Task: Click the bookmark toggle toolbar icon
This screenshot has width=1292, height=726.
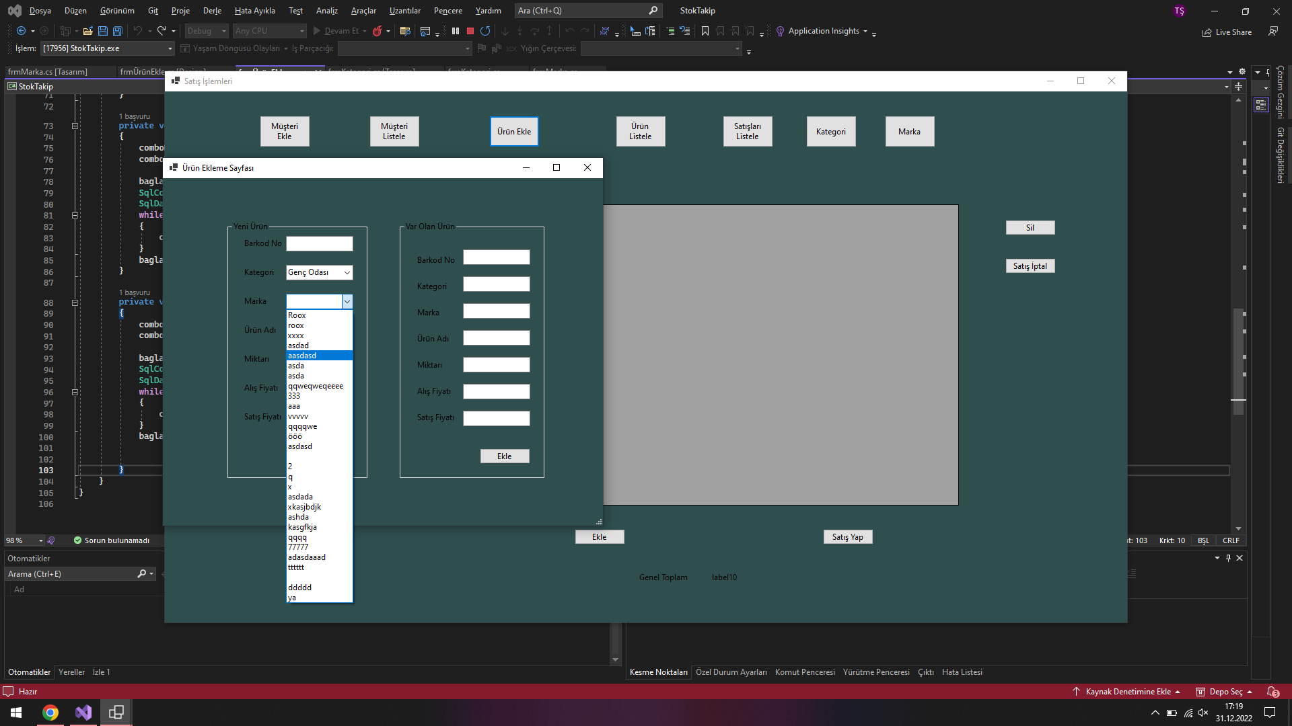Action: click(705, 31)
